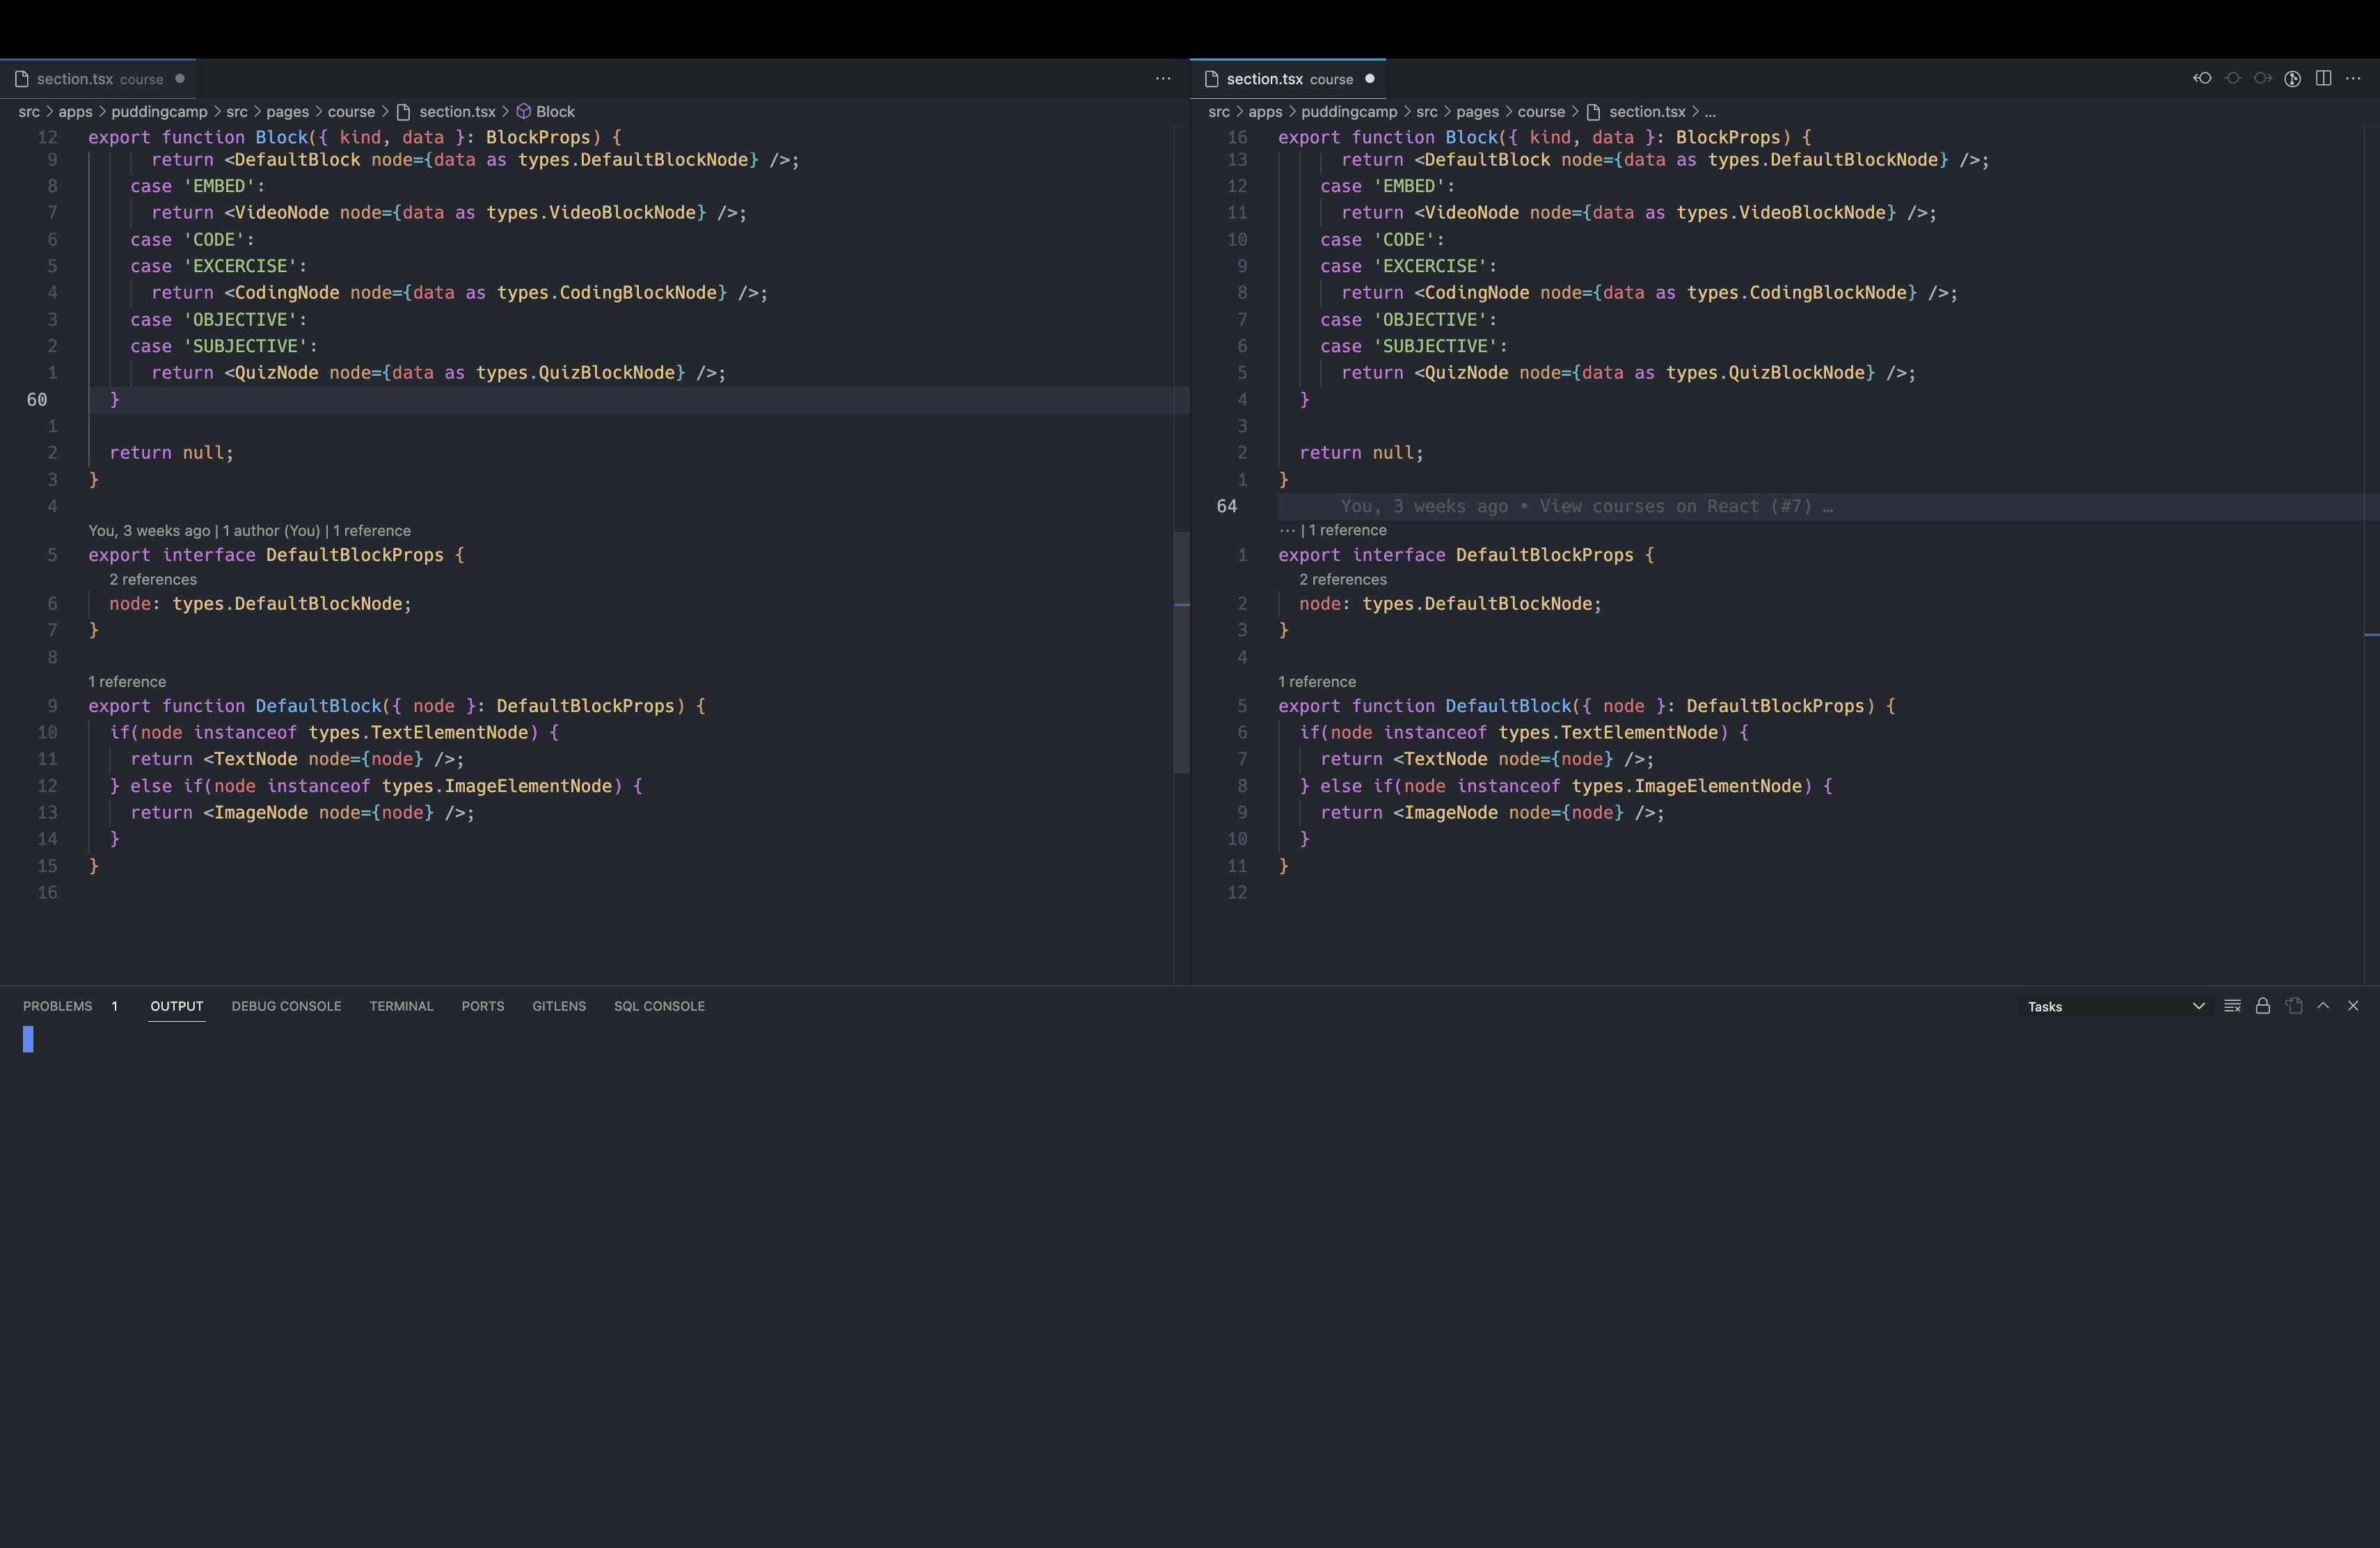Click CodingNode line in left editor

459,293
